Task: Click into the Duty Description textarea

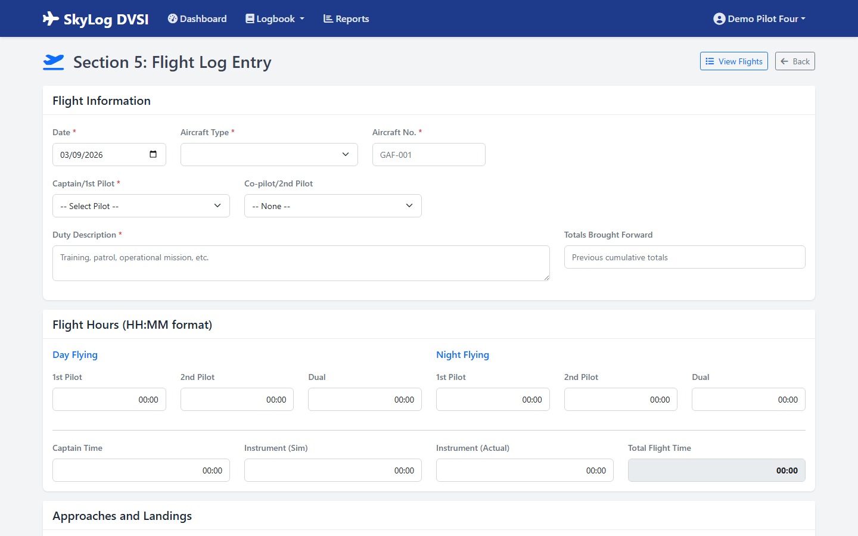Action: coord(301,263)
